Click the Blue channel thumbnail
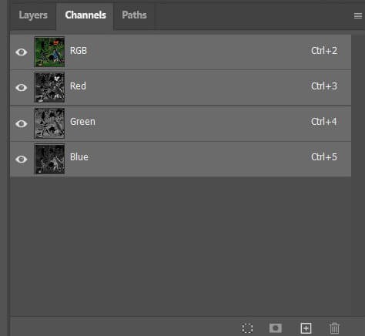 (x=49, y=159)
